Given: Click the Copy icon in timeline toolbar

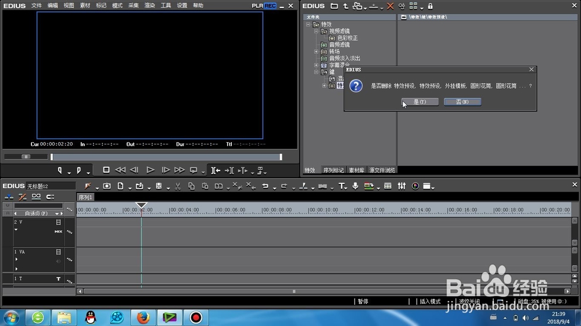Looking at the screenshot, I should tap(191, 186).
